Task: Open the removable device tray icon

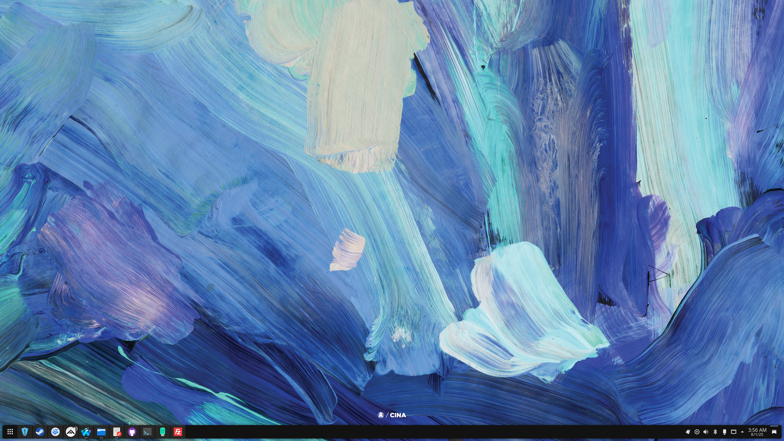Action: coord(724,432)
